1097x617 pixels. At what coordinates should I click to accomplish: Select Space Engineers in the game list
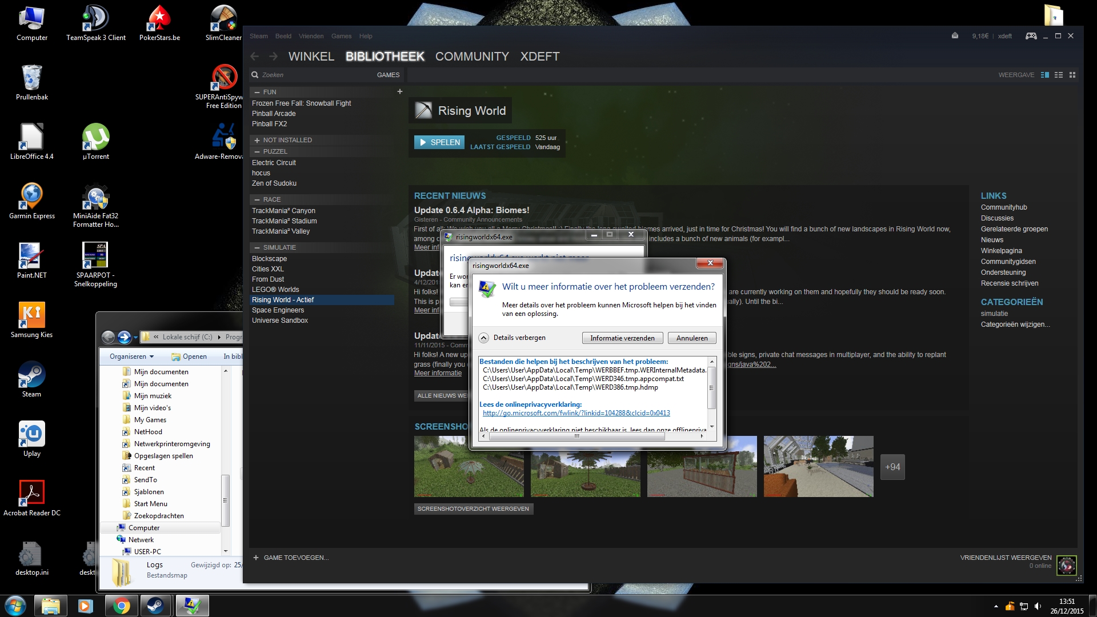point(278,310)
